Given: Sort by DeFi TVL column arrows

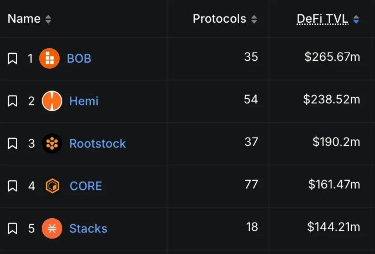Looking at the screenshot, I should 356,19.
